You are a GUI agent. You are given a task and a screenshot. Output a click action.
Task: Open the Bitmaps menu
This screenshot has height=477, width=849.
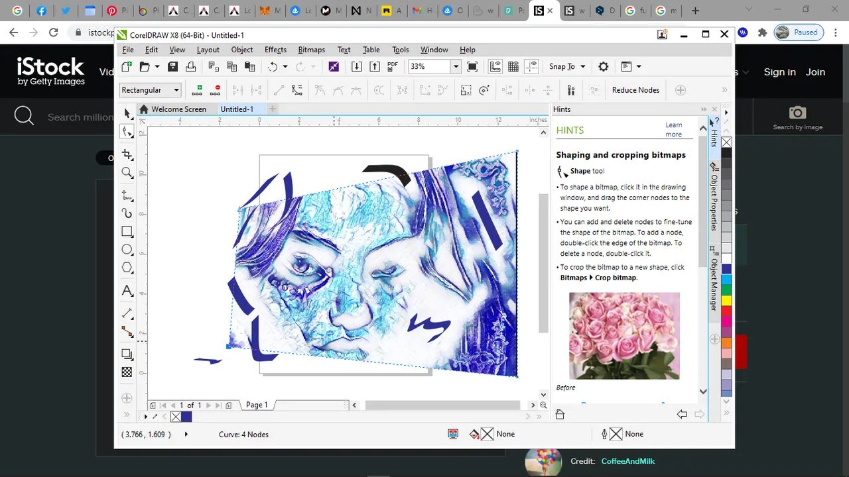tap(312, 50)
